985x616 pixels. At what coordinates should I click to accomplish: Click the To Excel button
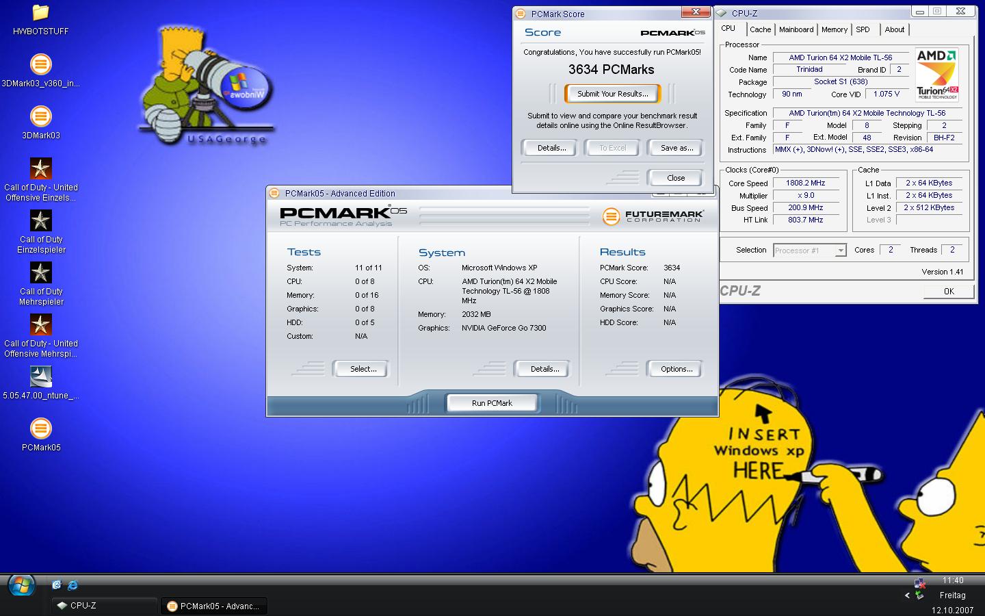click(x=612, y=148)
